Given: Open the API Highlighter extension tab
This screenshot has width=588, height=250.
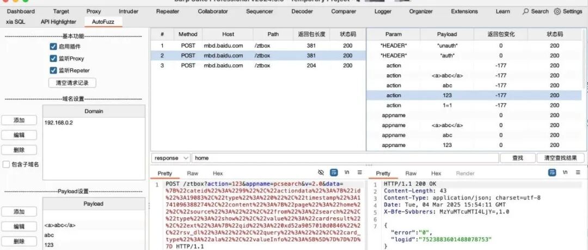Looking at the screenshot, I should pos(58,22).
